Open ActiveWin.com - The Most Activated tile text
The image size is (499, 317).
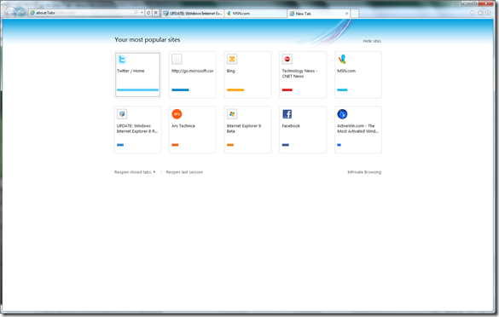(357, 129)
